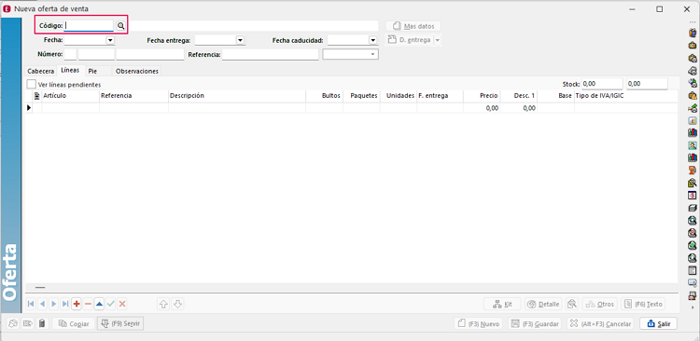
Task: Open the person portrait sidebar icon
Action: click(x=693, y=145)
